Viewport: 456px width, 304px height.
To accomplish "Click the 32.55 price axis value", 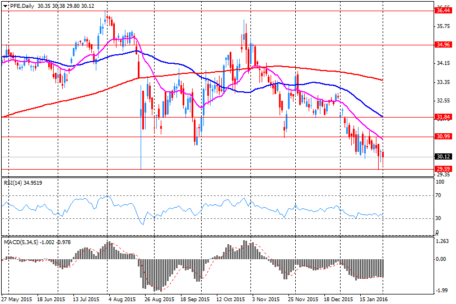I will [443, 101].
